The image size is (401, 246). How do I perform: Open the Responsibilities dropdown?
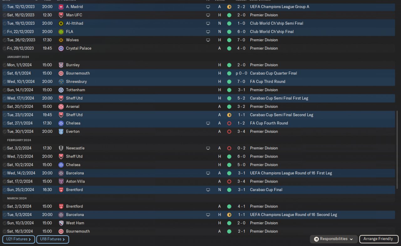pos(333,239)
